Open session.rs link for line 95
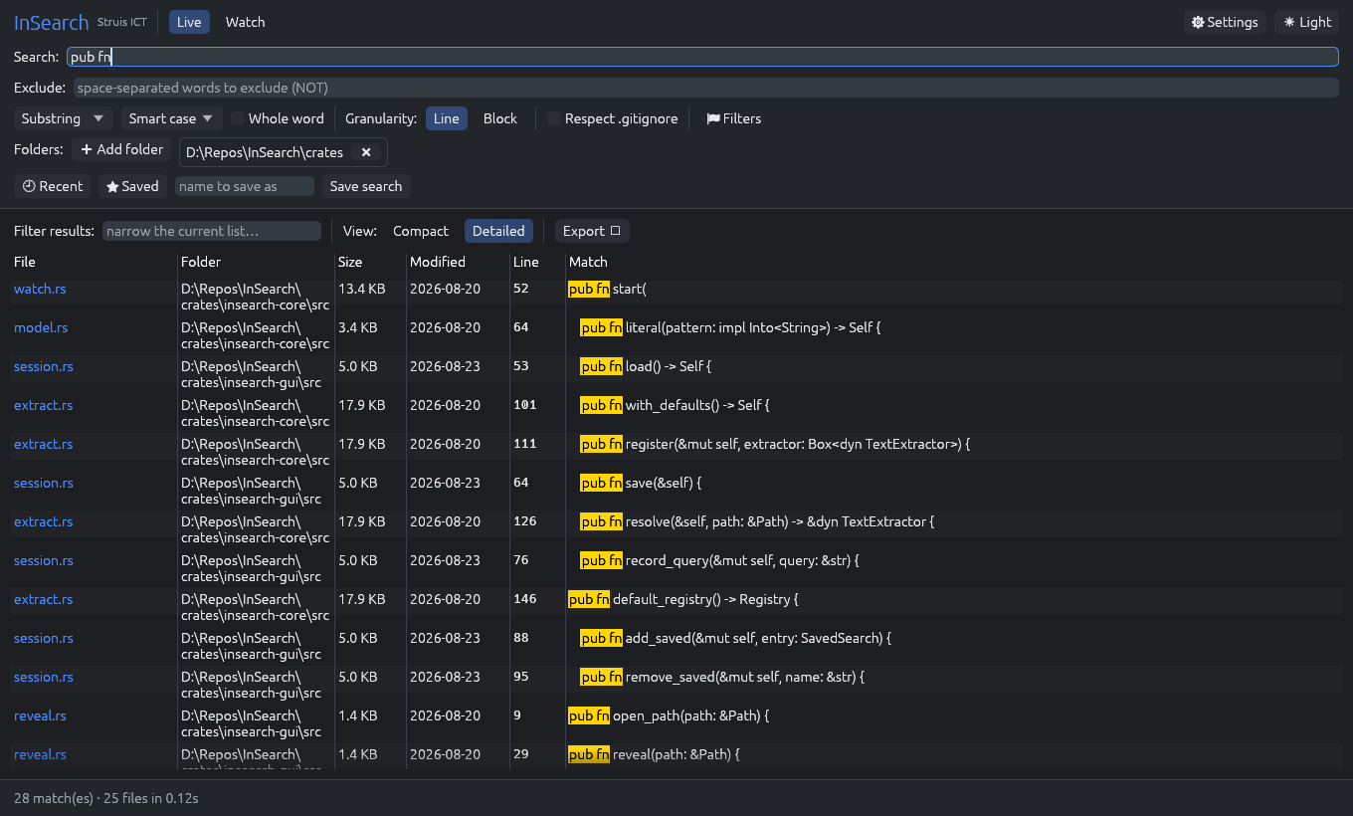 pos(44,677)
